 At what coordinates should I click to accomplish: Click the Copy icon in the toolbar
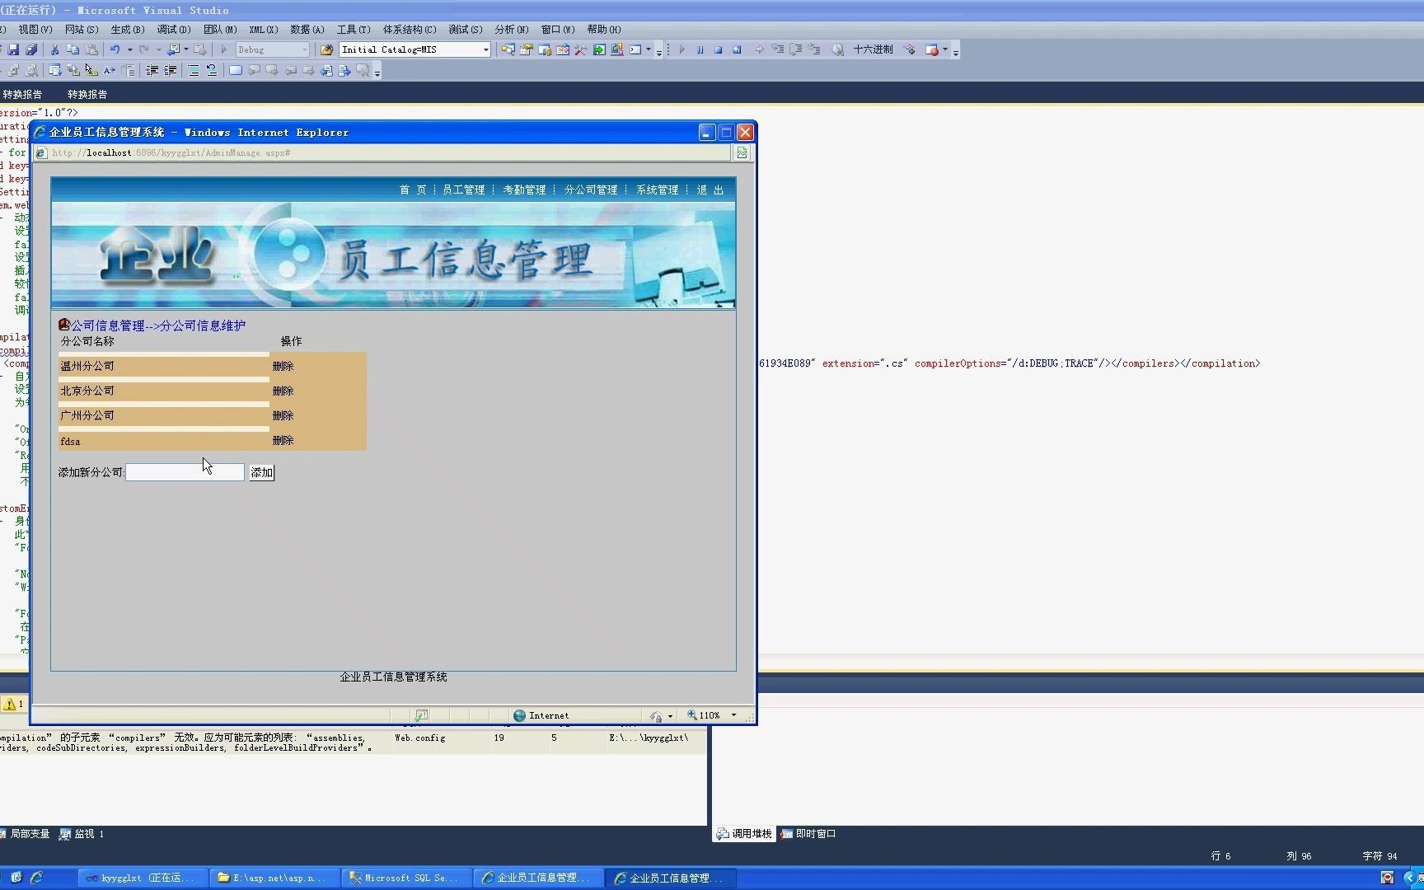pyautogui.click(x=73, y=49)
